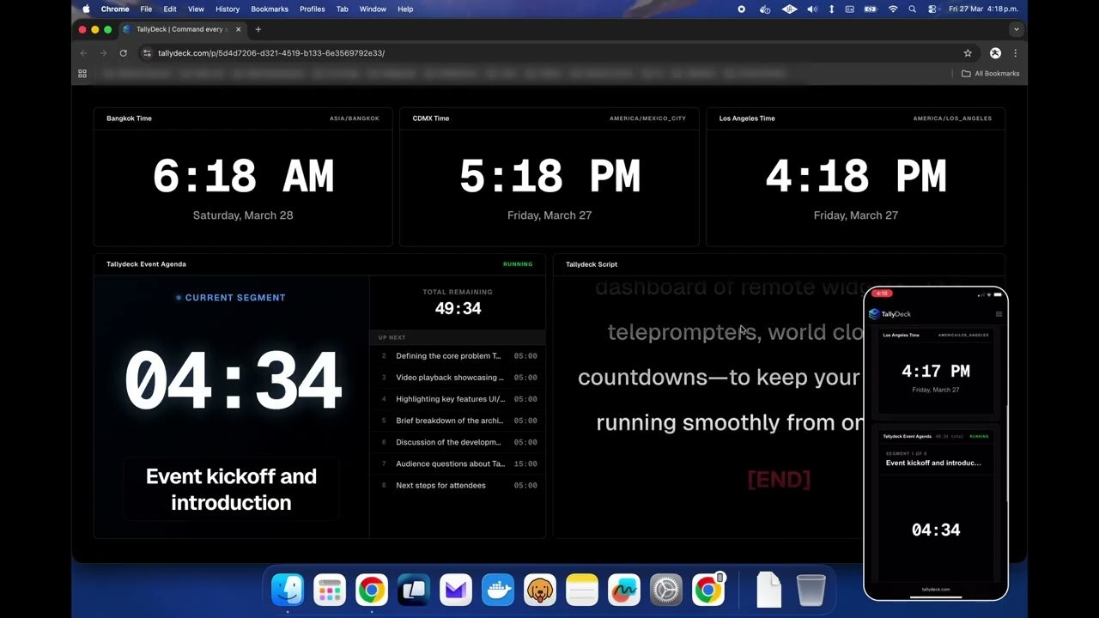Viewport: 1099px width, 618px height.
Task: Open the Edit menu
Action: coord(170,9)
